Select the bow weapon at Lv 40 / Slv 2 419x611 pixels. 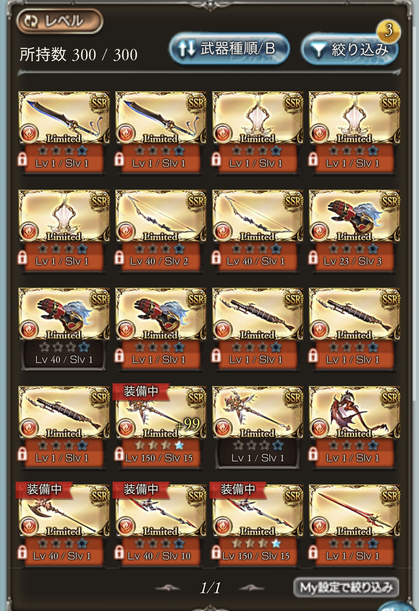click(161, 230)
